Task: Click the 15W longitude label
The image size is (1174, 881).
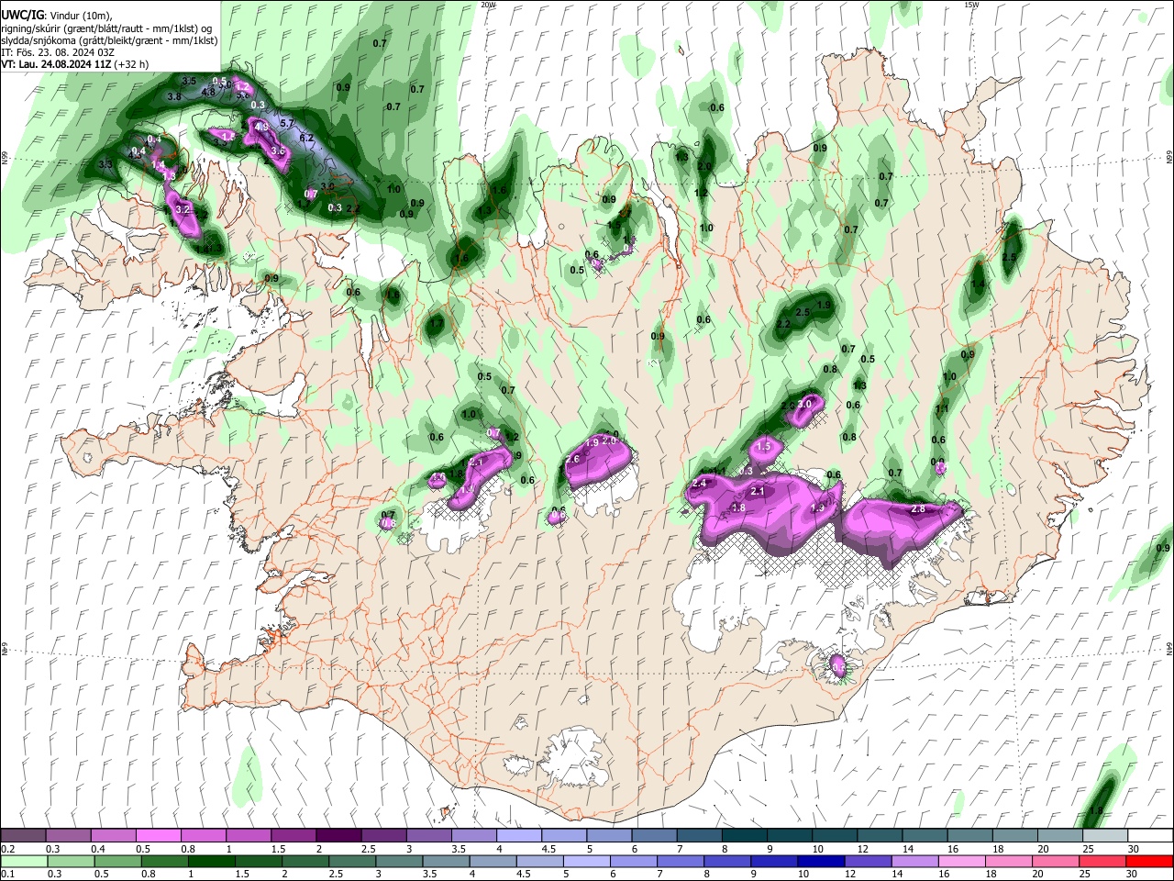Action: tap(971, 5)
